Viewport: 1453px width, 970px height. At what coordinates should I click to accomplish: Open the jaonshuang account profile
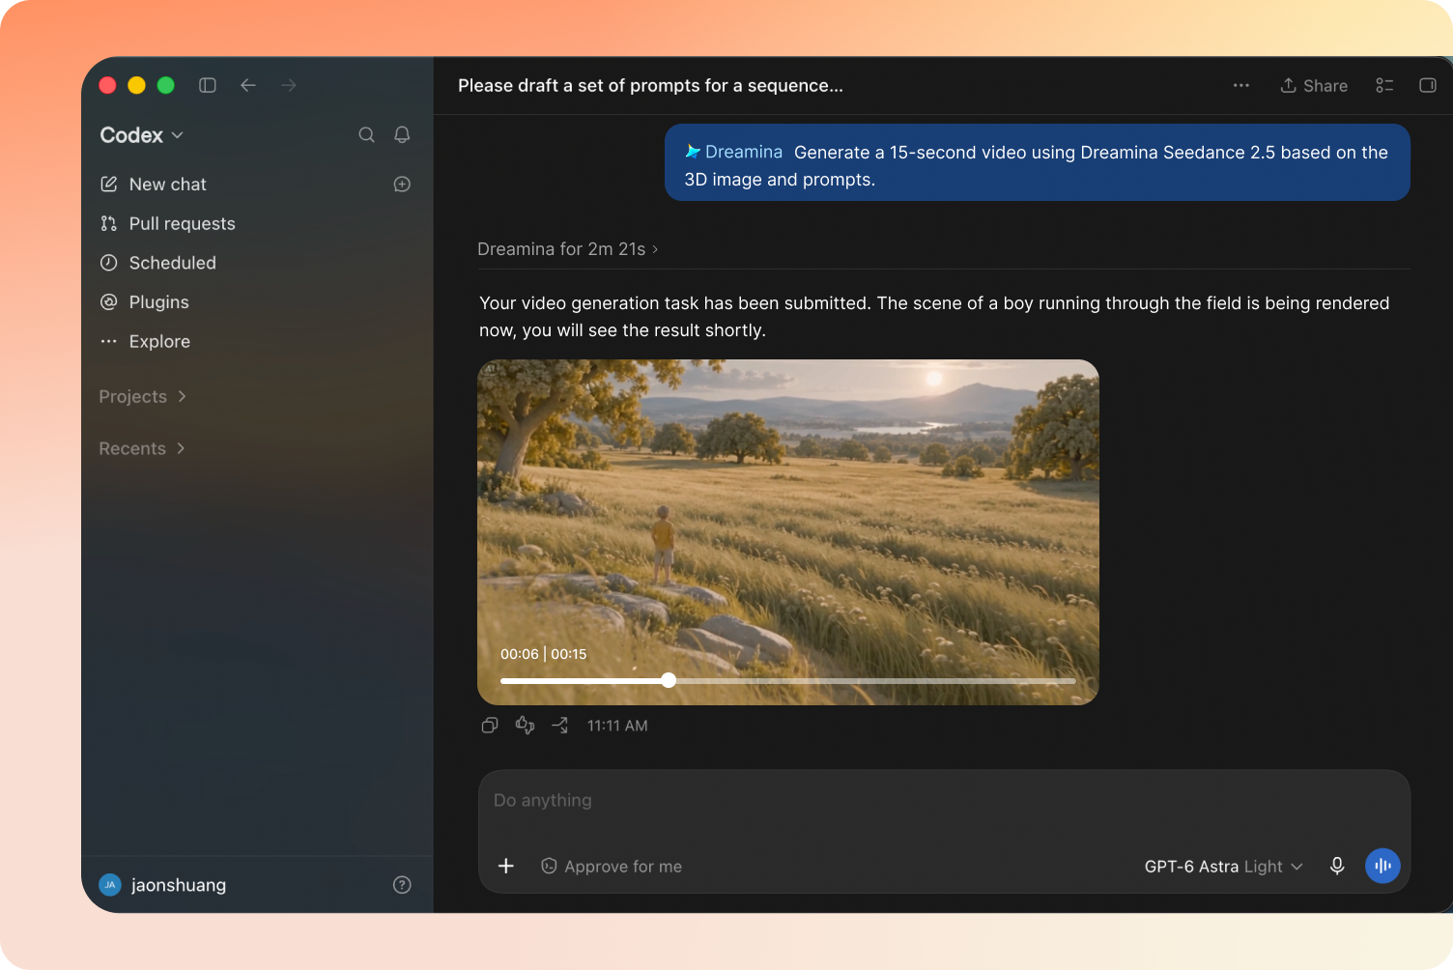[163, 885]
